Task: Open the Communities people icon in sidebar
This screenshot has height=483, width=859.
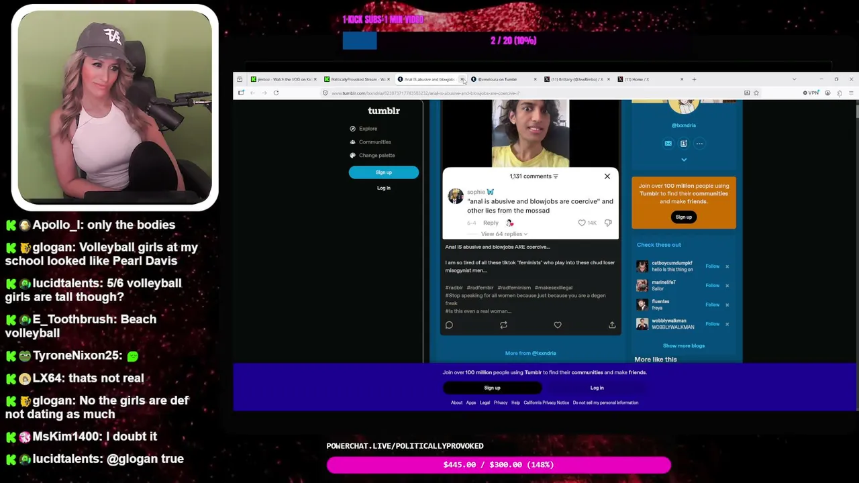Action: pyautogui.click(x=352, y=142)
